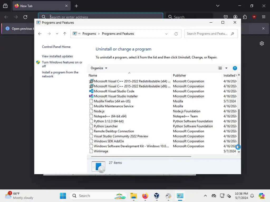Select the Python Launcher entry

click(x=162, y=126)
